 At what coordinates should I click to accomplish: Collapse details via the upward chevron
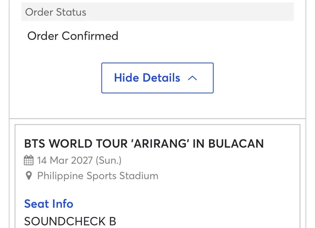[x=192, y=78]
